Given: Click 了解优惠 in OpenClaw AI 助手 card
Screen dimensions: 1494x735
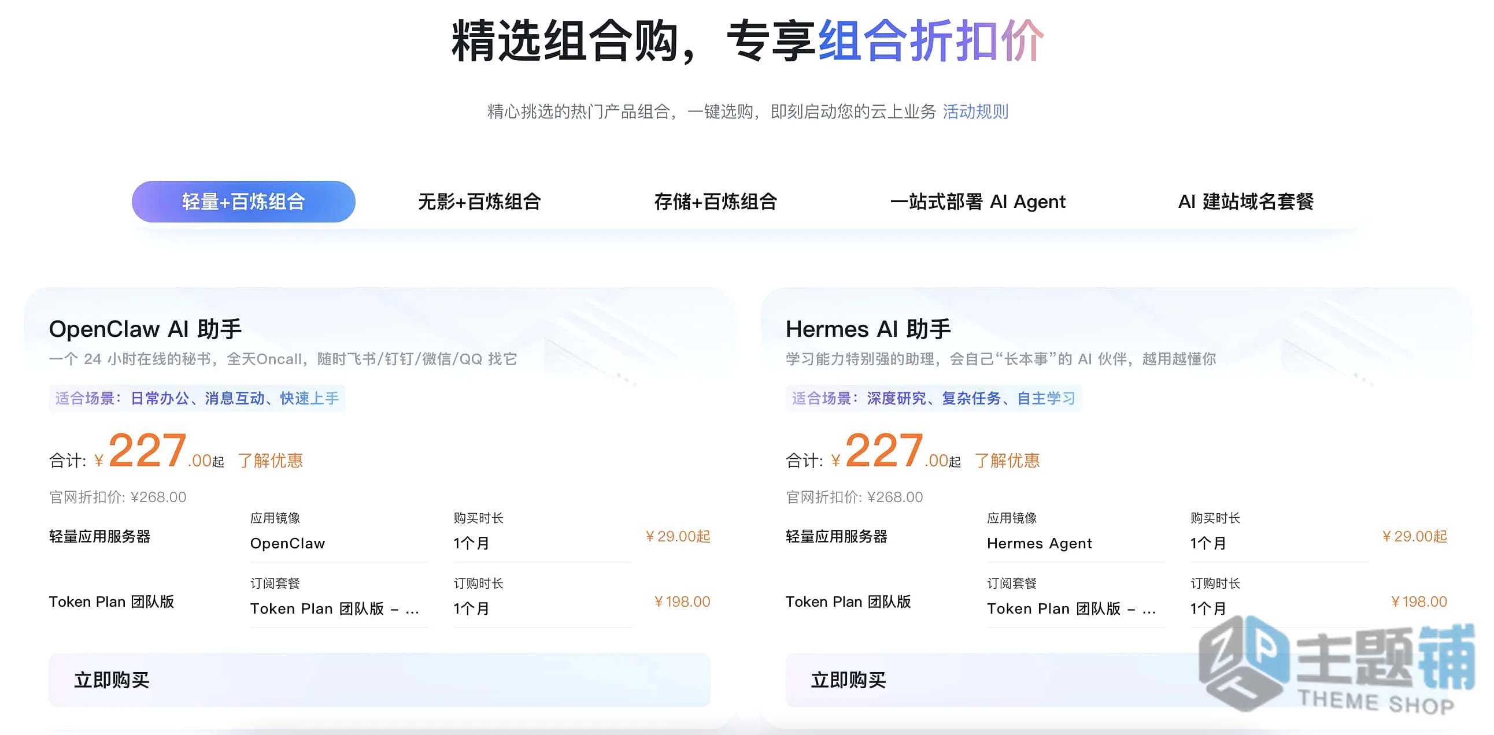Looking at the screenshot, I should click(270, 461).
